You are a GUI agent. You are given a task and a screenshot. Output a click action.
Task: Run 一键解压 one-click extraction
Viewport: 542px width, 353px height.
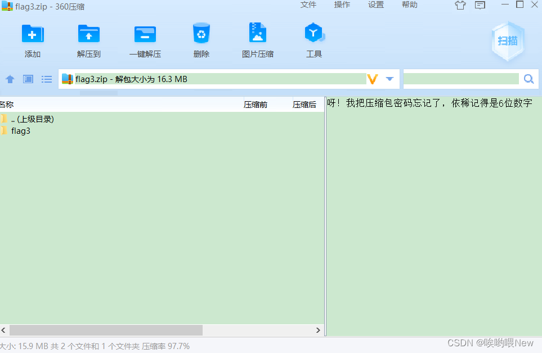click(x=145, y=39)
